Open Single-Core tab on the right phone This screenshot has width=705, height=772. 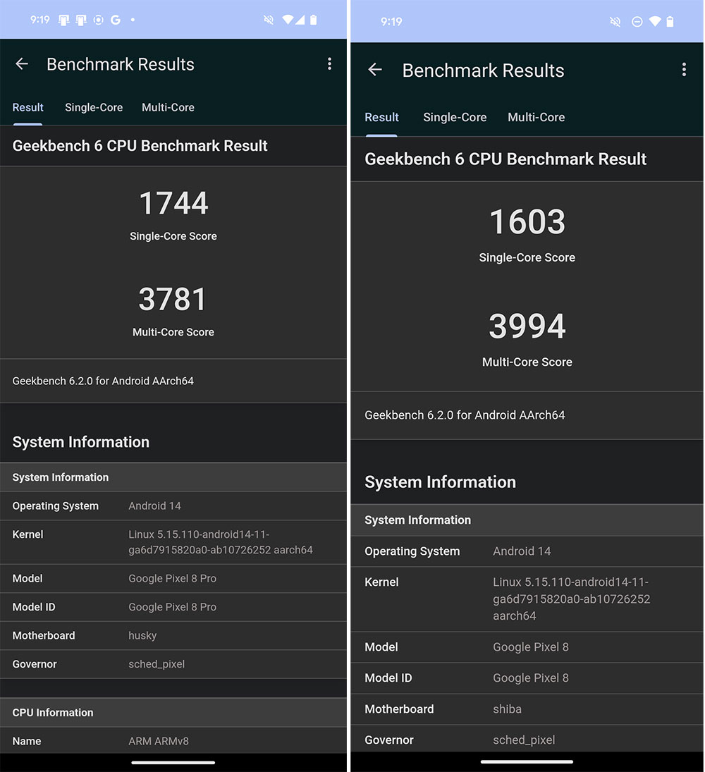(x=455, y=117)
